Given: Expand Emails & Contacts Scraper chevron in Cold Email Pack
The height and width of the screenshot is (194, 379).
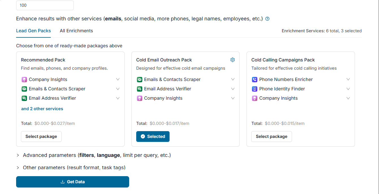Looking at the screenshot, I should pyautogui.click(x=233, y=80).
